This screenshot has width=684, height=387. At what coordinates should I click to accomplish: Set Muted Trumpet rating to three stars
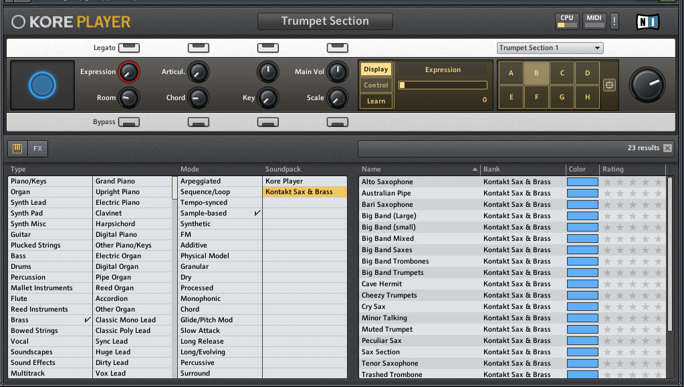[633, 329]
